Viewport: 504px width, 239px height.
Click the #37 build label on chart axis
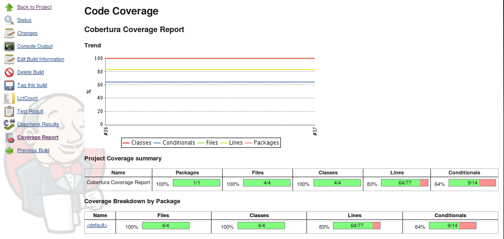click(x=315, y=132)
